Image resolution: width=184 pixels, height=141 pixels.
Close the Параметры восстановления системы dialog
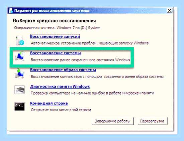[x=169, y=10]
